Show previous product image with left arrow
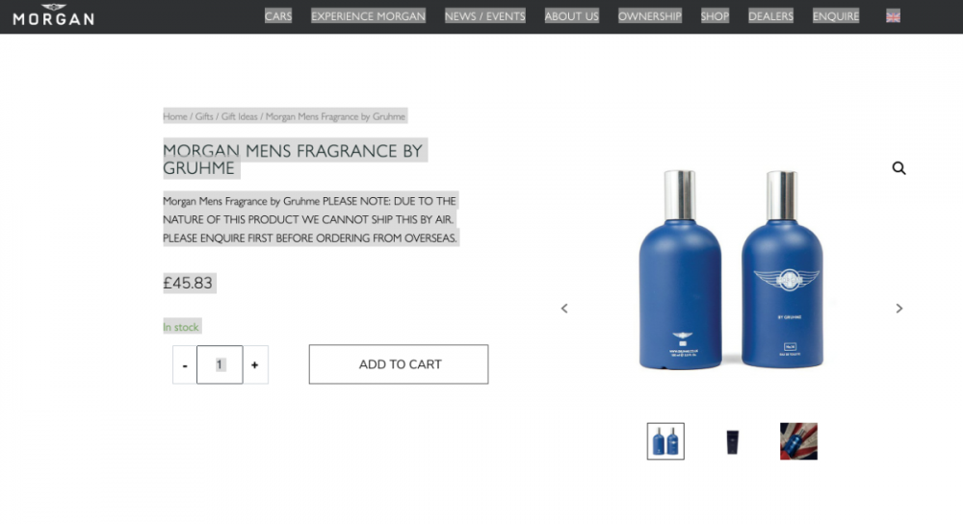The image size is (963, 524). [x=564, y=309]
